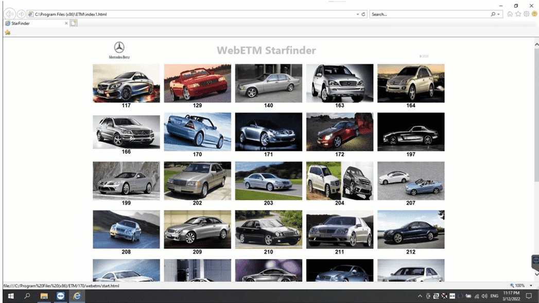539x303 pixels.
Task: Click the Mercedes-Benz logo
Action: (119, 50)
